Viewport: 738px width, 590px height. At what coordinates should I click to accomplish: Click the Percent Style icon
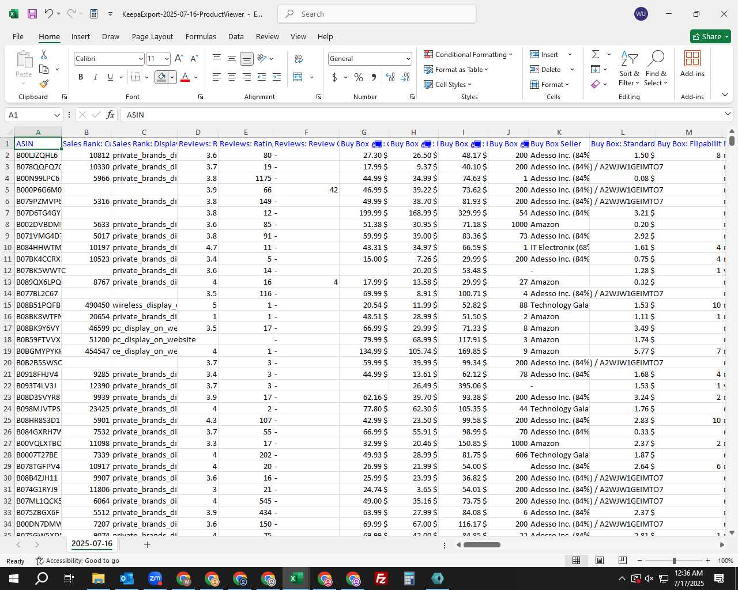[x=359, y=77]
